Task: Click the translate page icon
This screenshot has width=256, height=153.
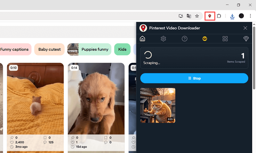Action: [x=189, y=16]
